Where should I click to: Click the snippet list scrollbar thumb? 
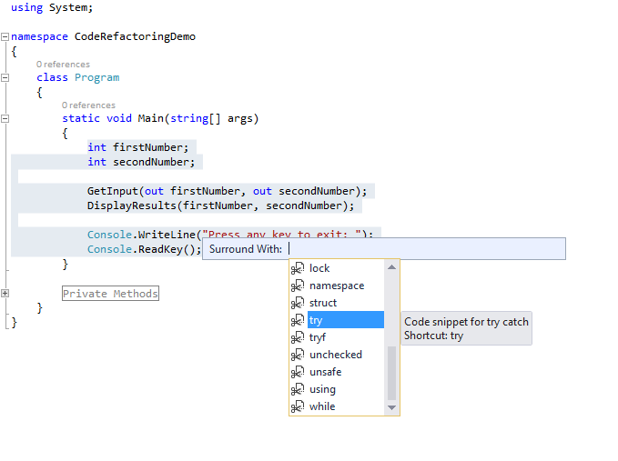(391, 373)
